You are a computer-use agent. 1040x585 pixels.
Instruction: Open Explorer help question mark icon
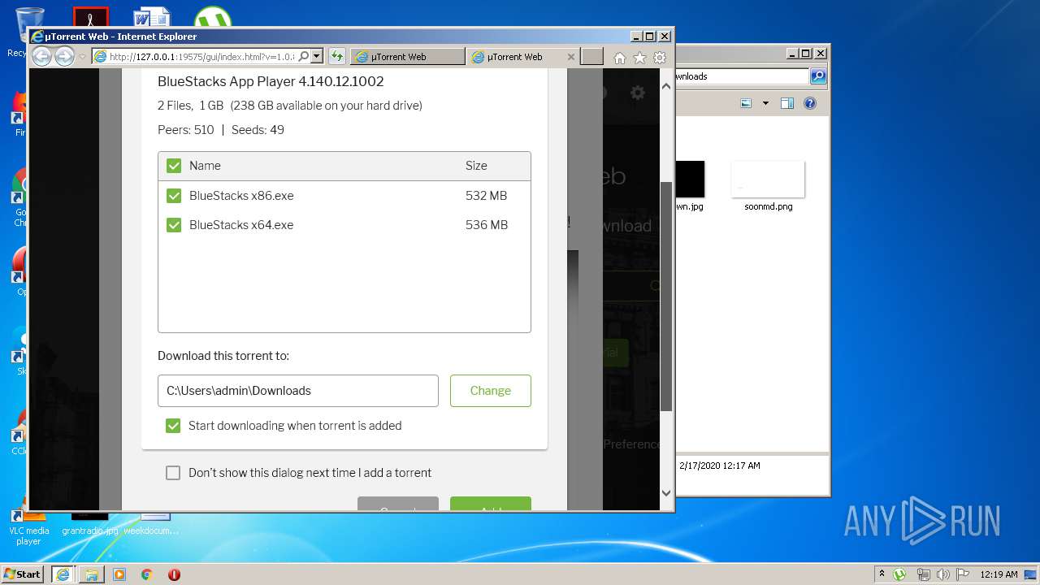[809, 103]
